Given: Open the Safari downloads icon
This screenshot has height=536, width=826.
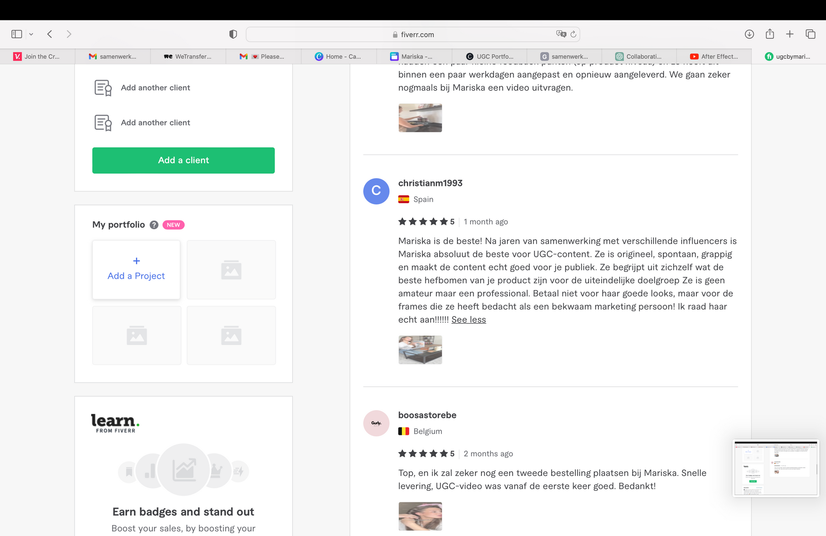Looking at the screenshot, I should (x=749, y=34).
